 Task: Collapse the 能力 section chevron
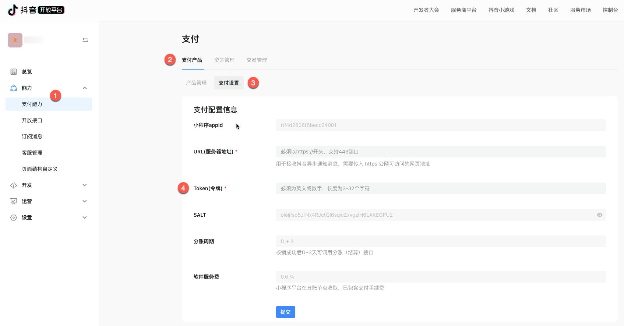coord(85,88)
